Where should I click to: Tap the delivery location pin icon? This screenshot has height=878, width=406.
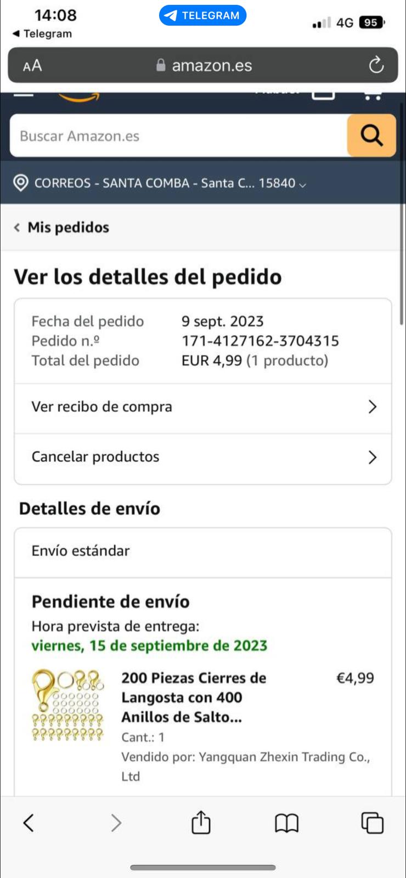click(x=21, y=183)
